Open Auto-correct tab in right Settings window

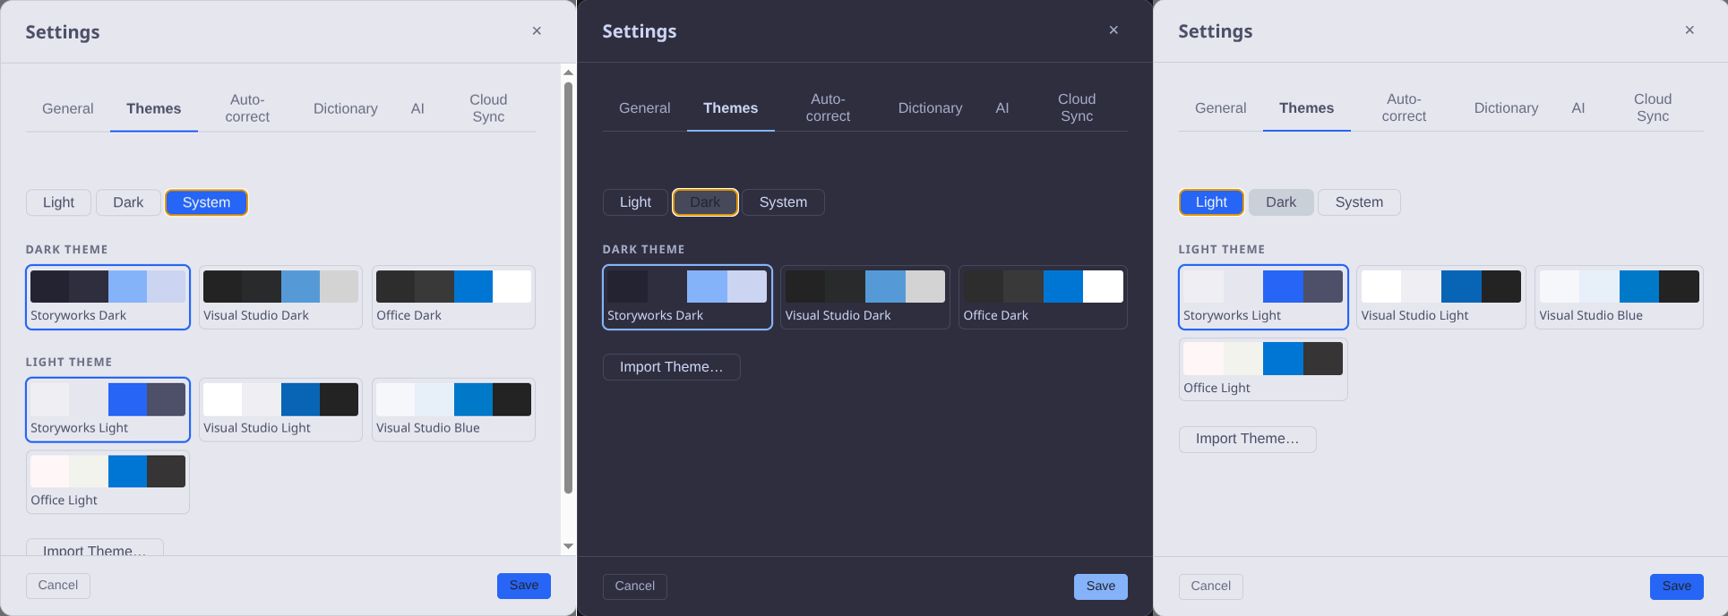1404,107
